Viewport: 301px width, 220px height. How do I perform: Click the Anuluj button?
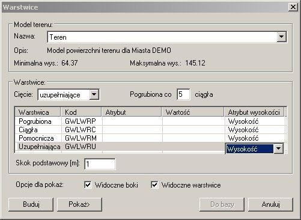(270, 204)
